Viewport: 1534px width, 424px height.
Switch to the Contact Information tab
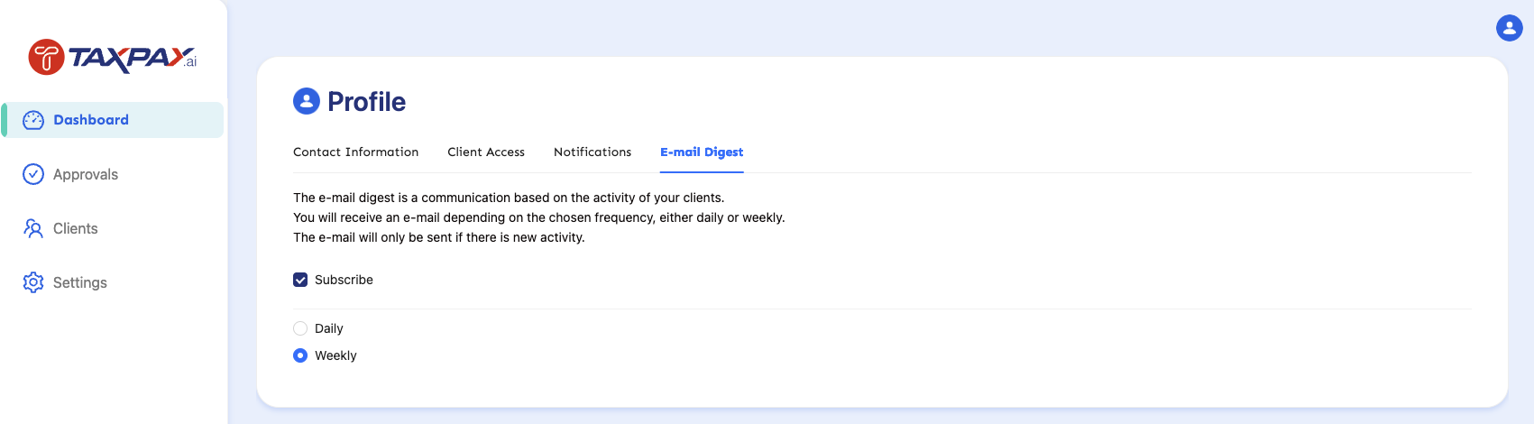355,152
